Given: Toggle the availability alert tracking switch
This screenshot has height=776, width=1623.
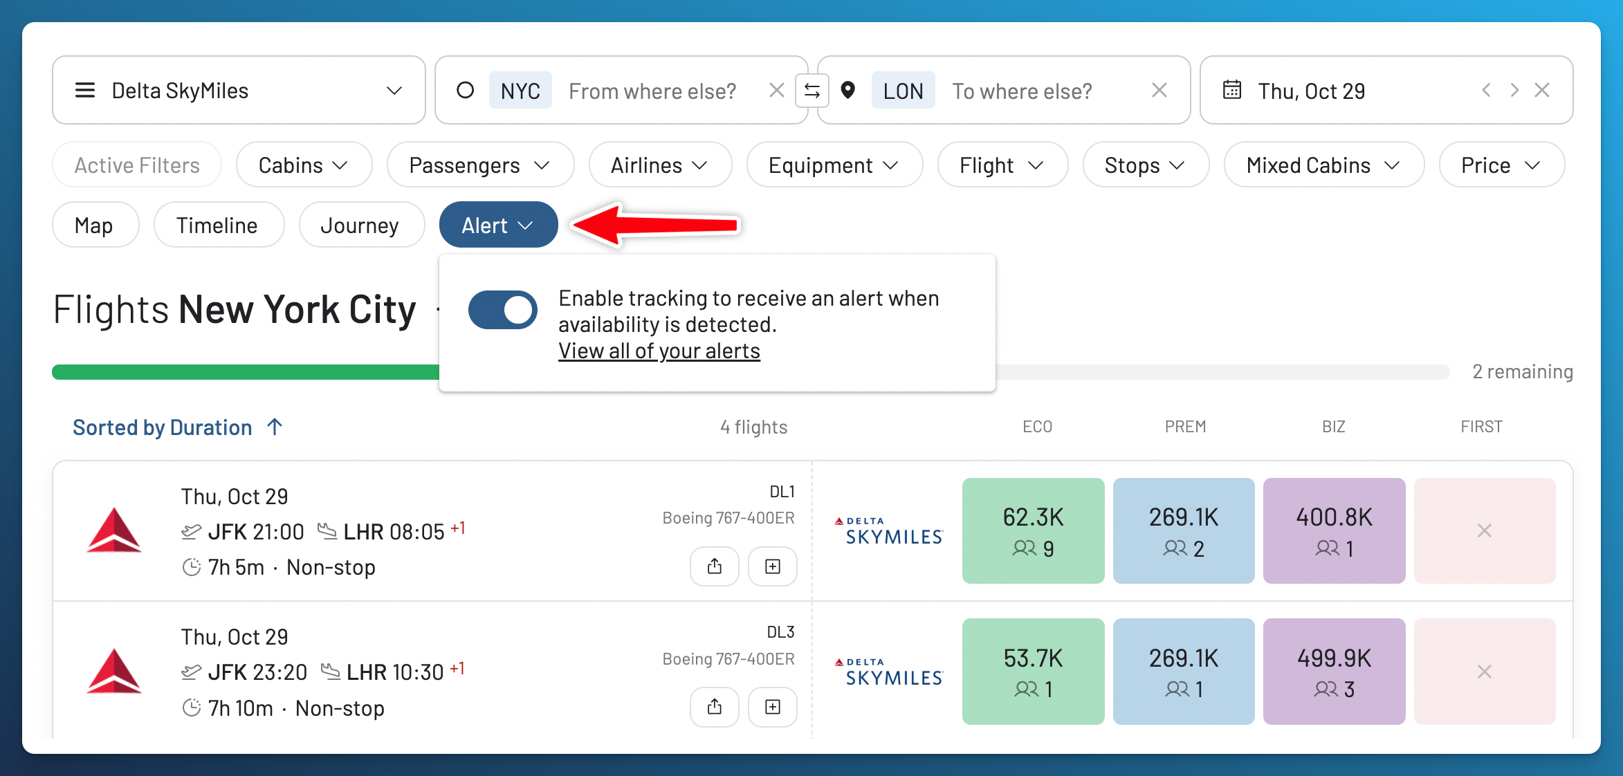Looking at the screenshot, I should [x=503, y=310].
